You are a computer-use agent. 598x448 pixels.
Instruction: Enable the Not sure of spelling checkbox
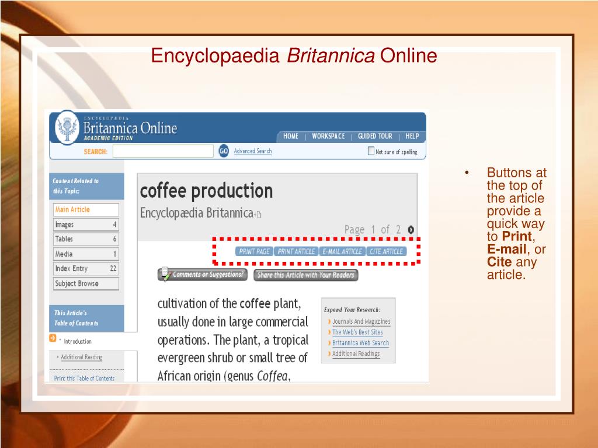(371, 151)
